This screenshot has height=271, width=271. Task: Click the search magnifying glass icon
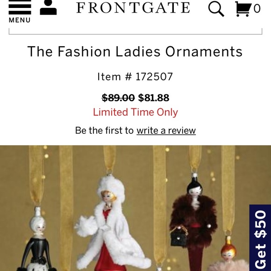coord(216,9)
